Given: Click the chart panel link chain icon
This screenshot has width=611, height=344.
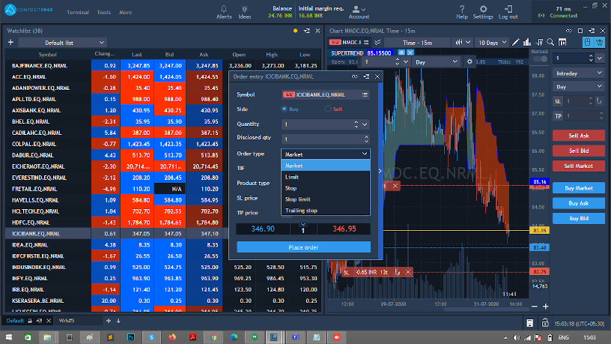Looking at the screenshot, I should (569, 31).
